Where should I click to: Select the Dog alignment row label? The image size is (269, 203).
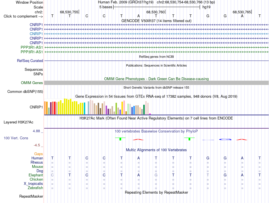point(40,171)
